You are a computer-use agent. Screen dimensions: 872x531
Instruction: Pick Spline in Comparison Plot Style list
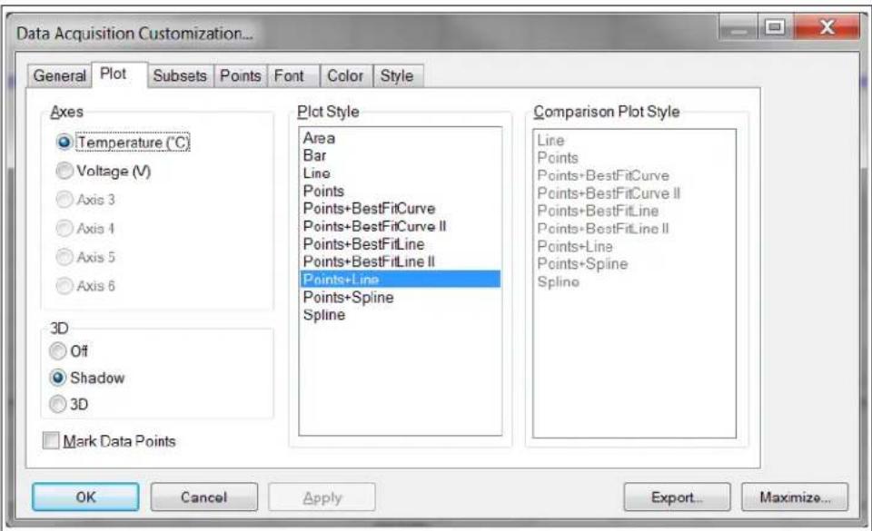pyautogui.click(x=635, y=281)
